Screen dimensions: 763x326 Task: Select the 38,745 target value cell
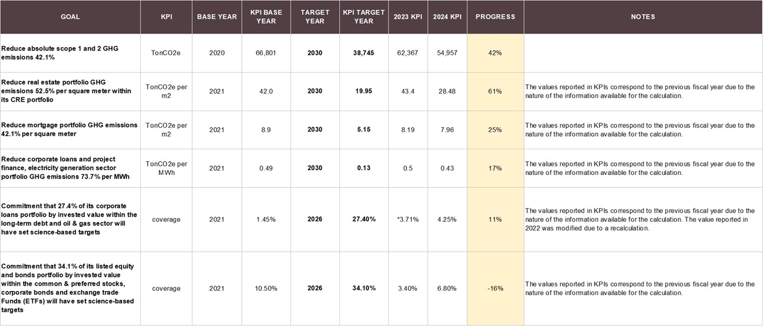pos(363,53)
